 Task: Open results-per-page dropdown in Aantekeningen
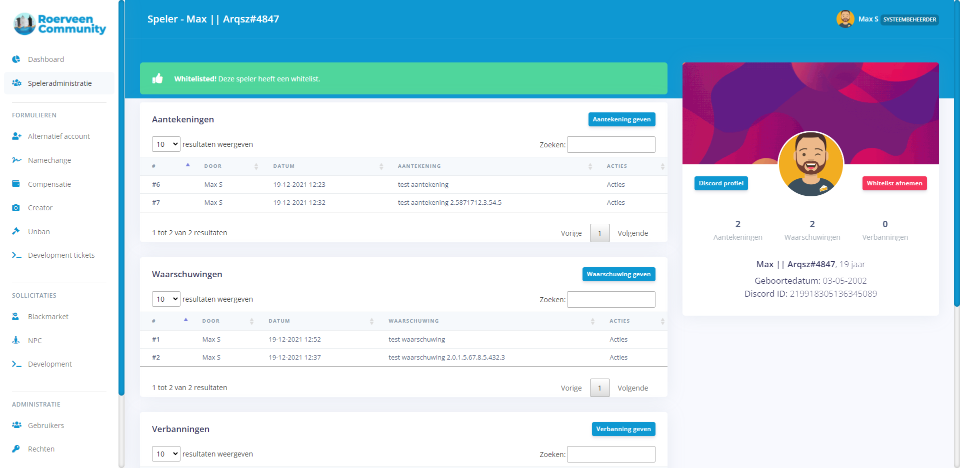click(166, 144)
